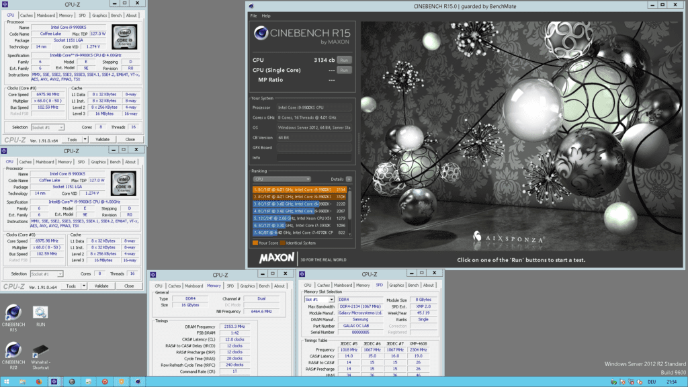This screenshot has width=688, height=387.
Task: Open the Wahaha! Shortcut desktop icon
Action: 40,355
